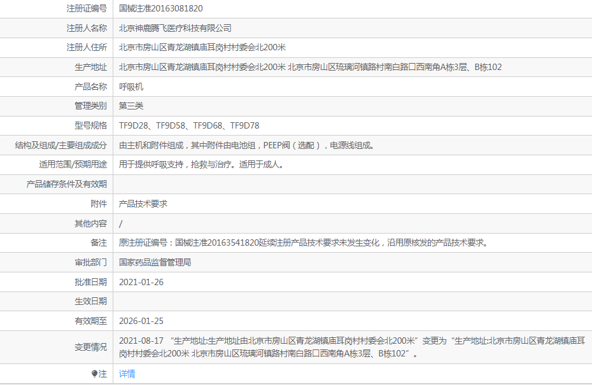Click the 注册人名称 label

(x=87, y=28)
